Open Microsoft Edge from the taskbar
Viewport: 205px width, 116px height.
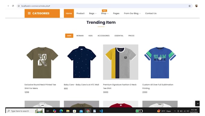pos(61,111)
